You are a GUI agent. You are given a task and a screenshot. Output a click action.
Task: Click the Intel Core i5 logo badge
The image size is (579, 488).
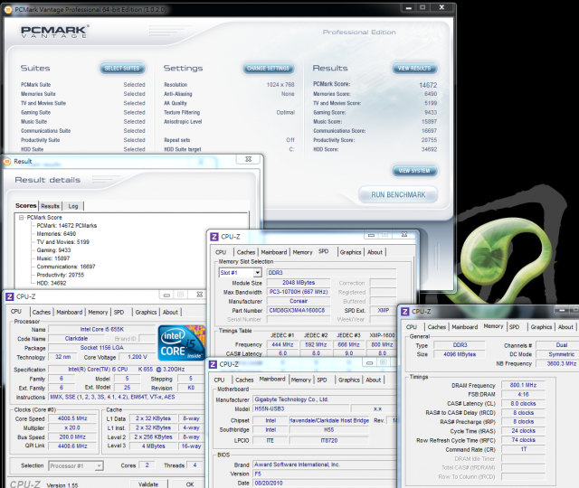[x=181, y=343]
